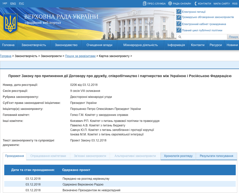Click registration number 0206 від 03.12.2018
239x193 pixels.
point(84,85)
